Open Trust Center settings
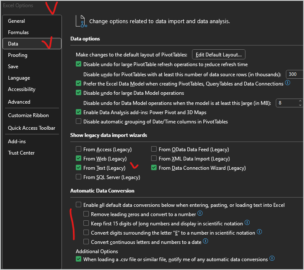The image size is (304, 270). 32,153
